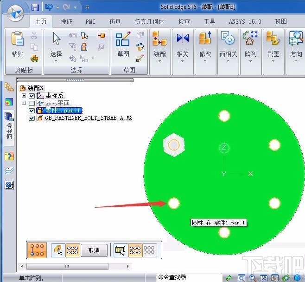Open the undo history dropdown arrow
The height and width of the screenshot is (282, 305).
point(58,7)
